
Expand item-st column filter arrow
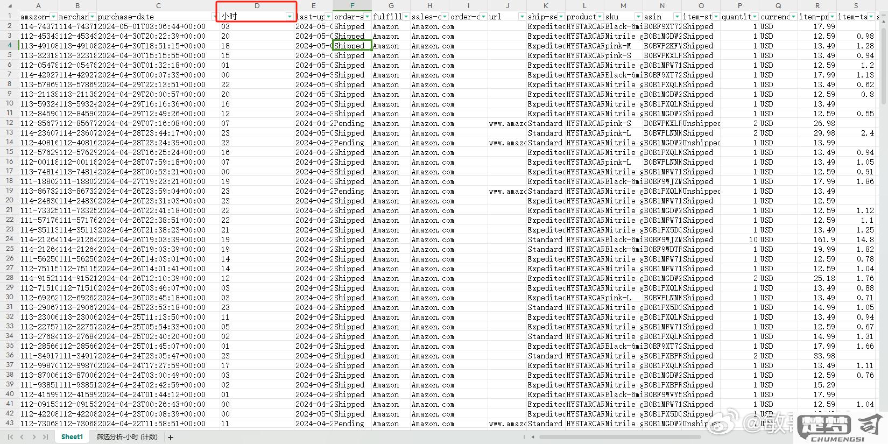point(716,17)
